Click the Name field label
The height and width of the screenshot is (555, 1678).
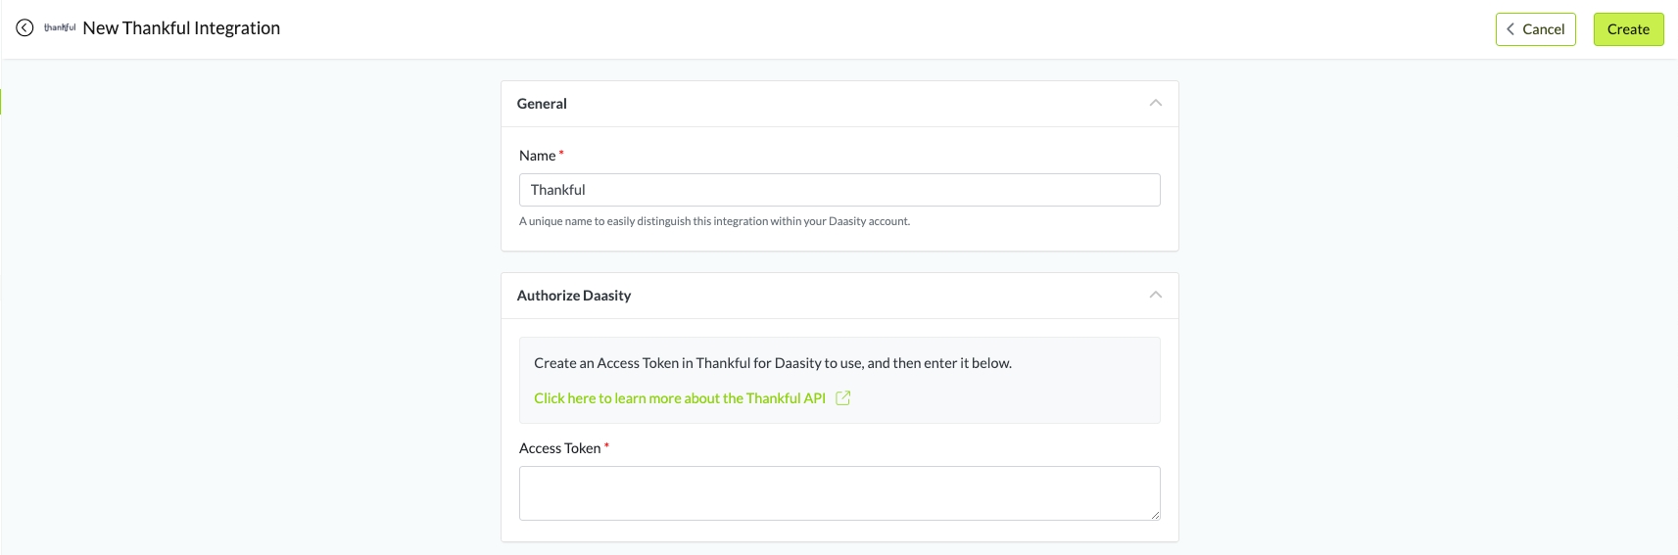point(537,156)
